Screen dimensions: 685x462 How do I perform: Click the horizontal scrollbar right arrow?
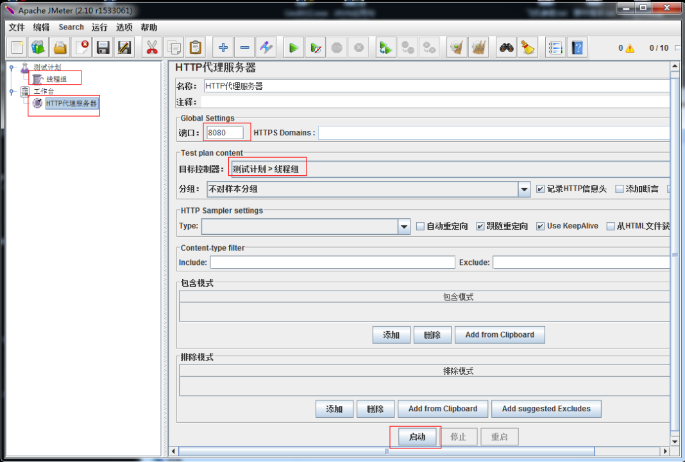(x=665, y=451)
